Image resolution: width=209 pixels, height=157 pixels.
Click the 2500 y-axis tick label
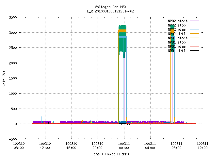[13, 48]
